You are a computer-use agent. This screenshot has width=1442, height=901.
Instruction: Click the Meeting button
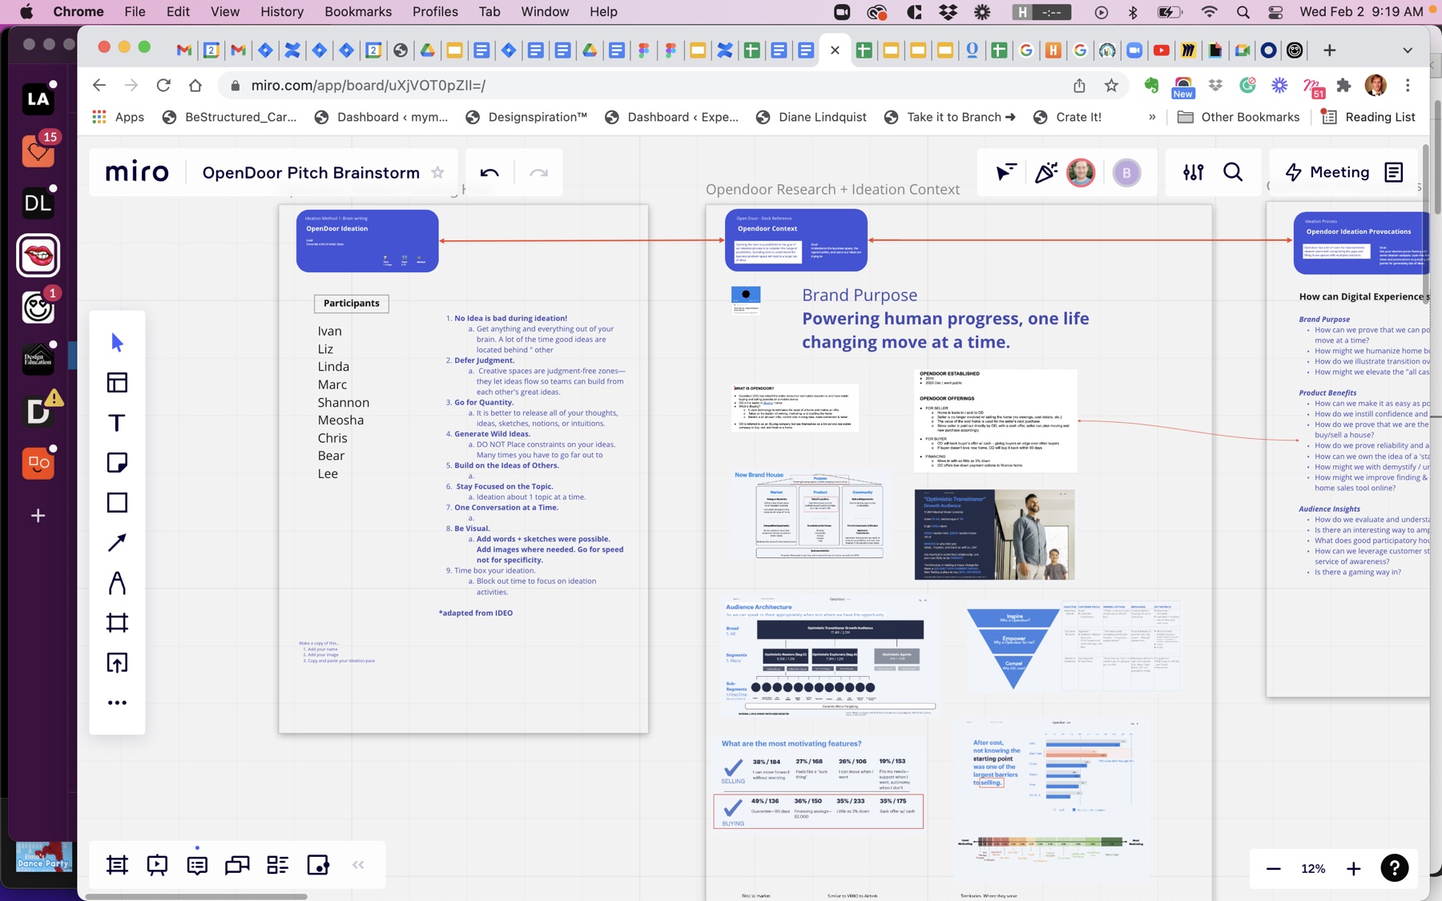click(x=1327, y=172)
